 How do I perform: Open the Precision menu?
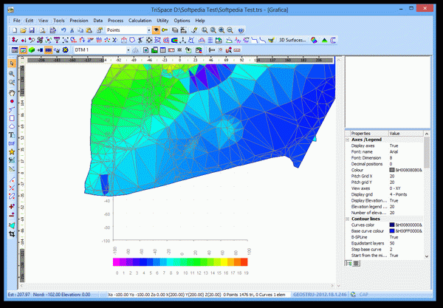[x=79, y=20]
